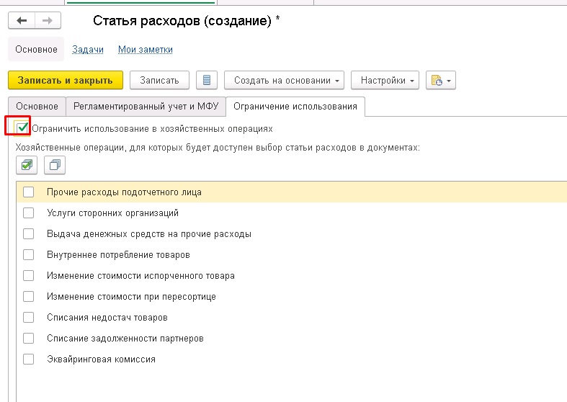This screenshot has width=567, height=402.
Task: Tick Прочие расходы подотчетного лица checkbox
Action: click(28, 192)
